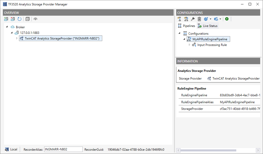
Task: Refresh the Overview broker list
Action: pos(20,19)
